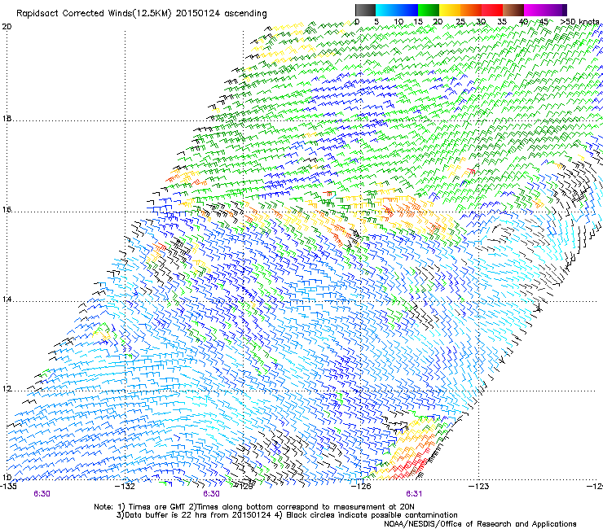
Task: Click the latitude label '12'
Action: coord(7,389)
